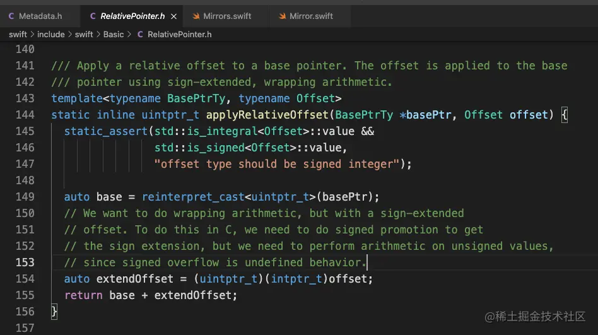Click the 'Basic' breadcrumb folder
The height and width of the screenshot is (335, 598).
(x=114, y=34)
